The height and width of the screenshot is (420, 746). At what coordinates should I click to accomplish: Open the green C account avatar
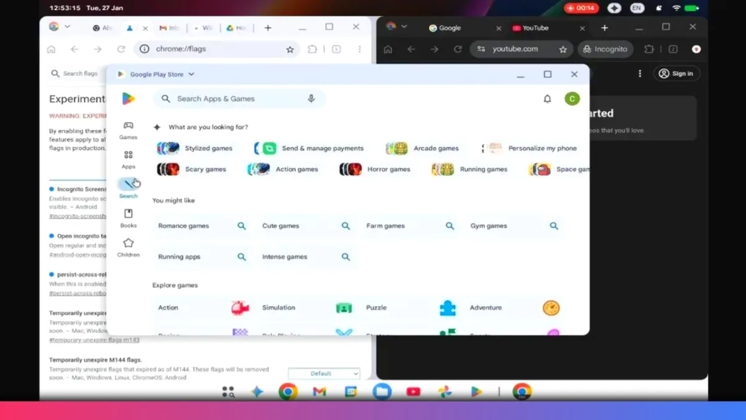pos(572,98)
